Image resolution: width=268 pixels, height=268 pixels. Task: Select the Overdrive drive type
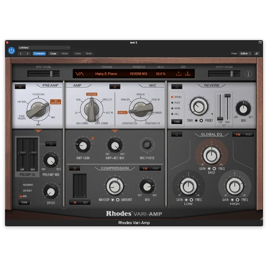click(x=26, y=185)
